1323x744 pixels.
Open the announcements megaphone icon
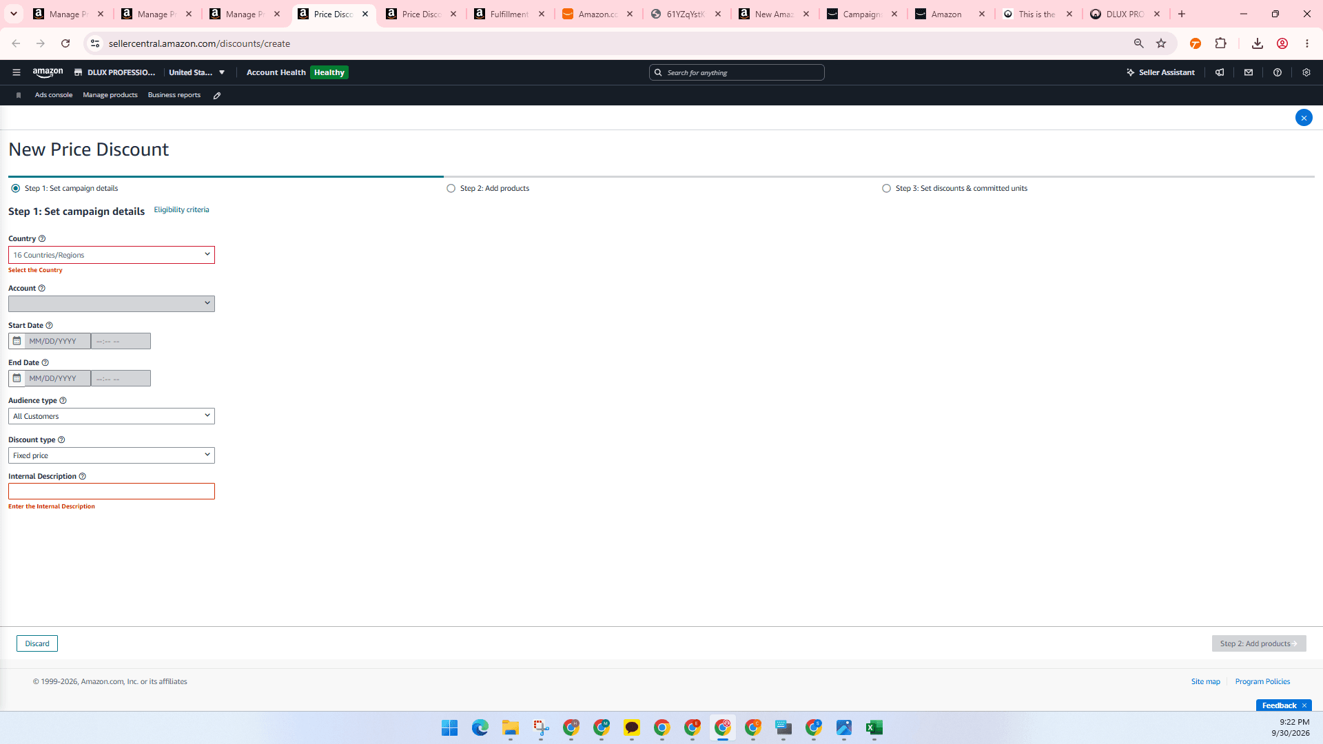pyautogui.click(x=1220, y=72)
